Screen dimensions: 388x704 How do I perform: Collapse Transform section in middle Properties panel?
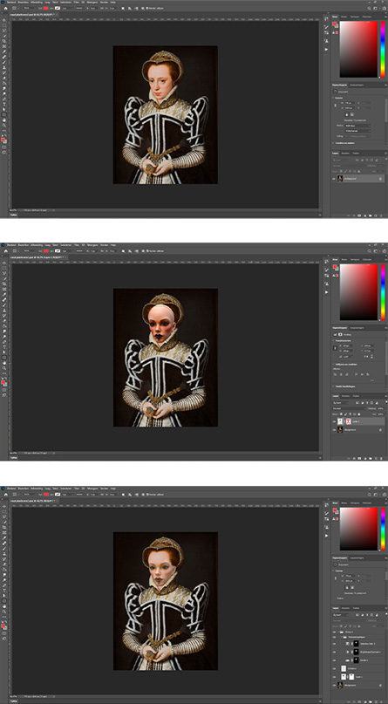pos(334,341)
